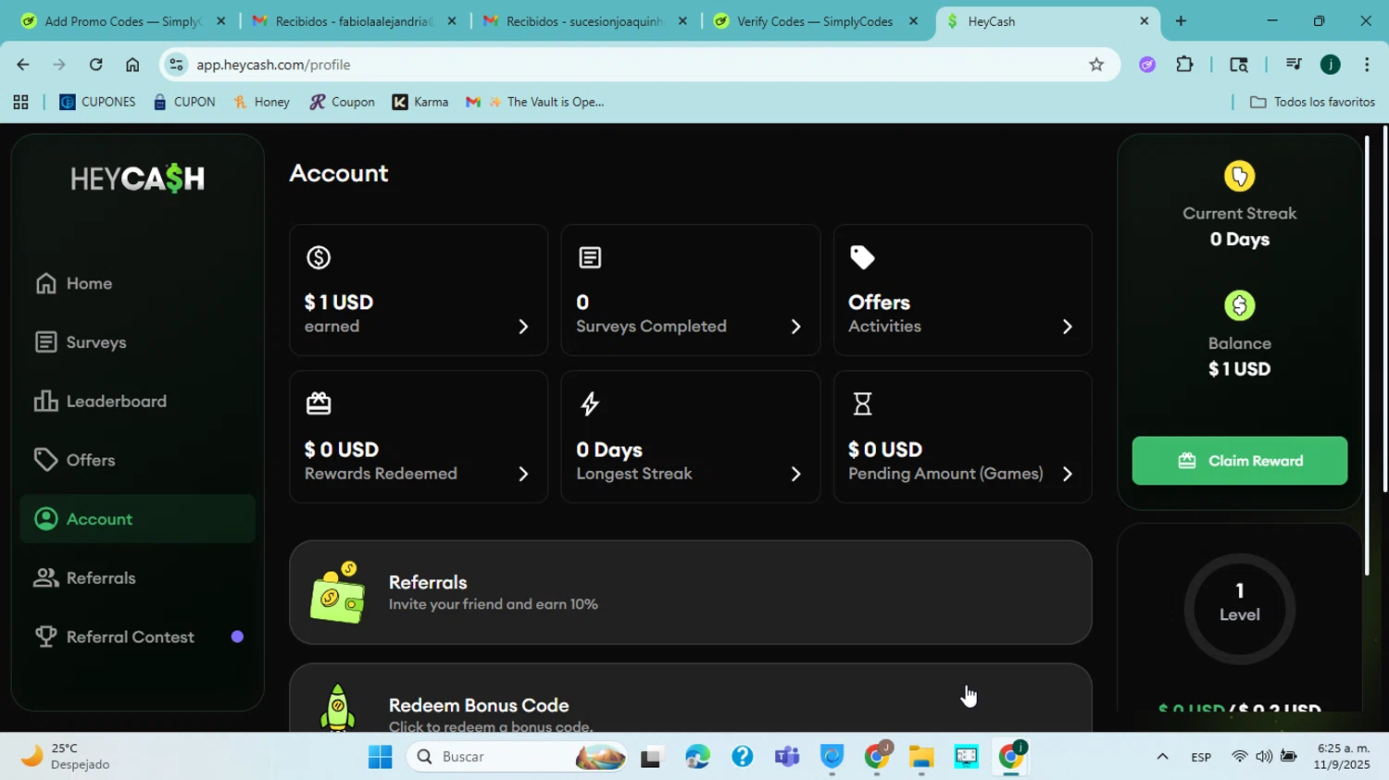The height and width of the screenshot is (780, 1389).
Task: Select Account in the sidebar
Action: tap(137, 519)
